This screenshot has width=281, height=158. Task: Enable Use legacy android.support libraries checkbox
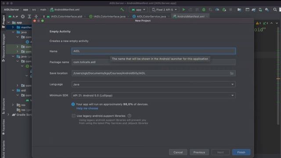[73, 116]
